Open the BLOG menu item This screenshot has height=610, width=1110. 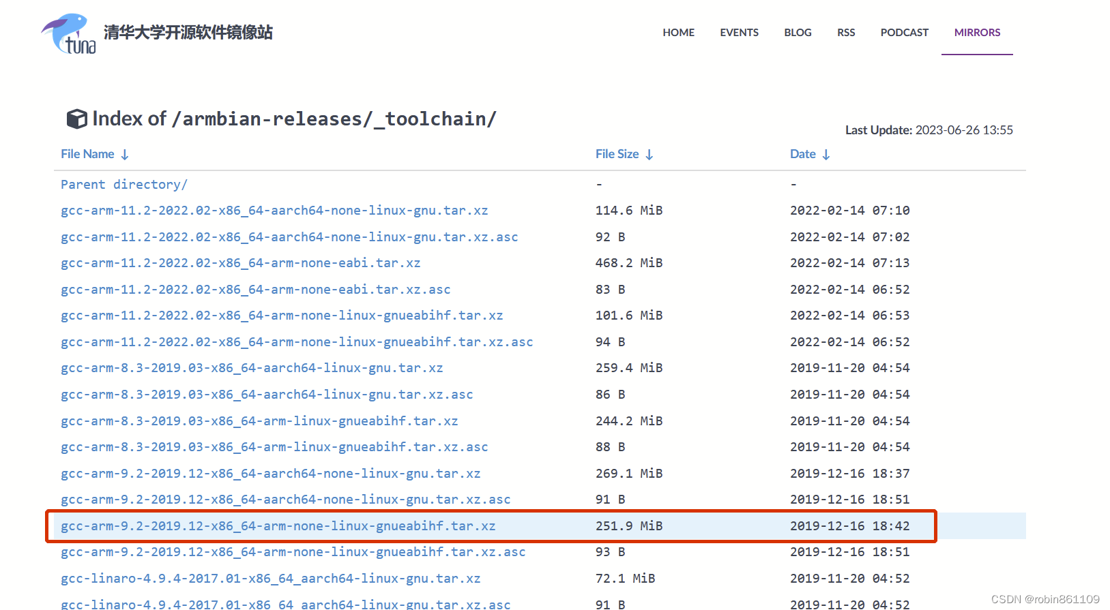point(798,32)
